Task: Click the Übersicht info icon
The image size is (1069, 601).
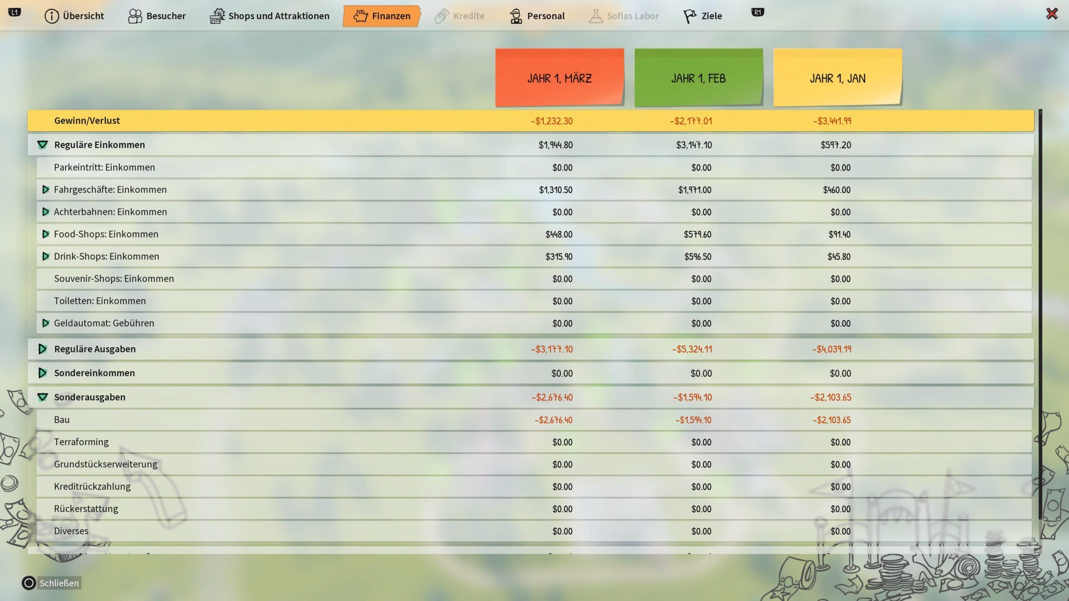Action: click(51, 16)
